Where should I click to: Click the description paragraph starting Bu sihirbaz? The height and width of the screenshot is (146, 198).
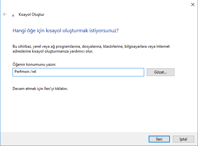coord(91,49)
